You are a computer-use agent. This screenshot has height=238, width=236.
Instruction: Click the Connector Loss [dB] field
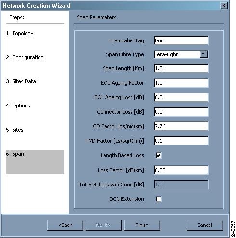[181, 112]
